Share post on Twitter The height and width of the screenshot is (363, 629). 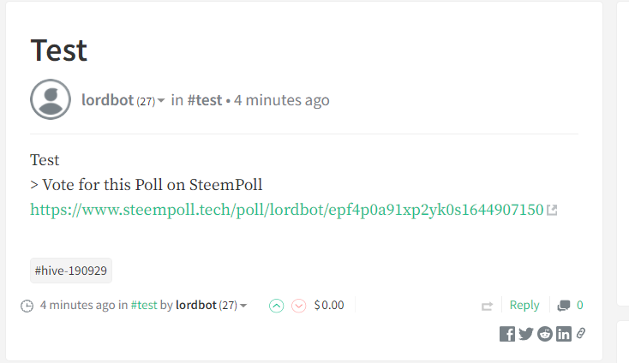coord(526,334)
